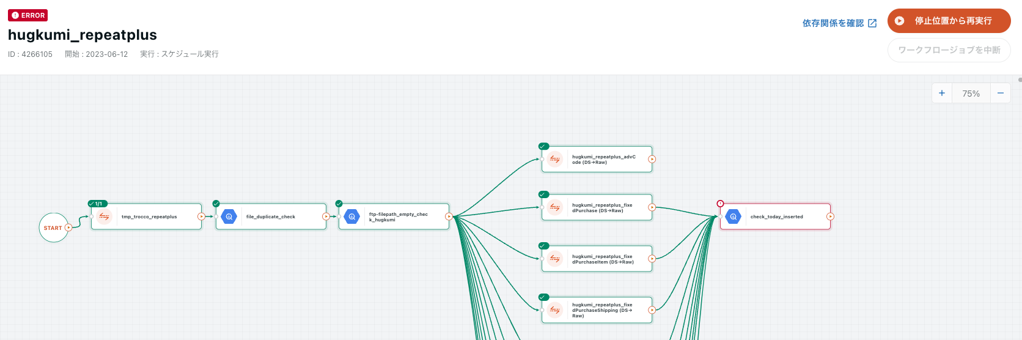Click the transfer icon on tmp_trocco_repeatplus node
Image resolution: width=1022 pixels, height=340 pixels.
pyautogui.click(x=105, y=216)
